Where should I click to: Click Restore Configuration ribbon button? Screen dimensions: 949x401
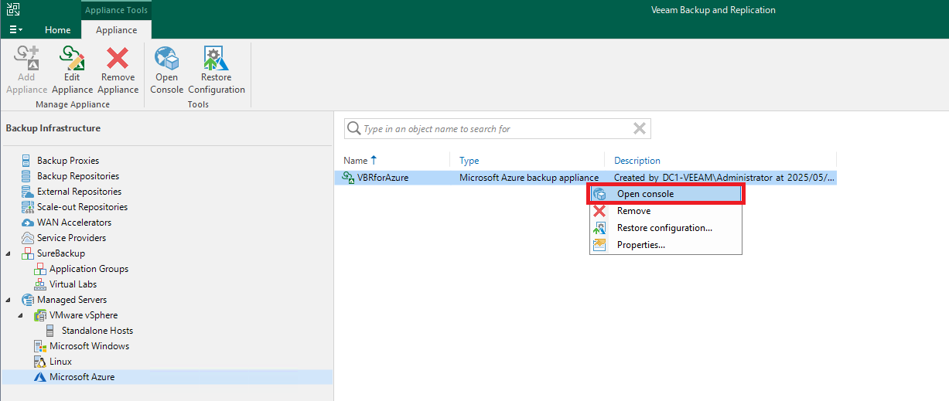point(217,70)
